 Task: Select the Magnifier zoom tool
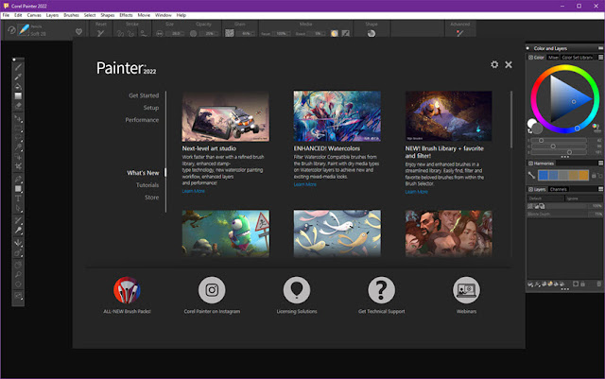pos(18,274)
